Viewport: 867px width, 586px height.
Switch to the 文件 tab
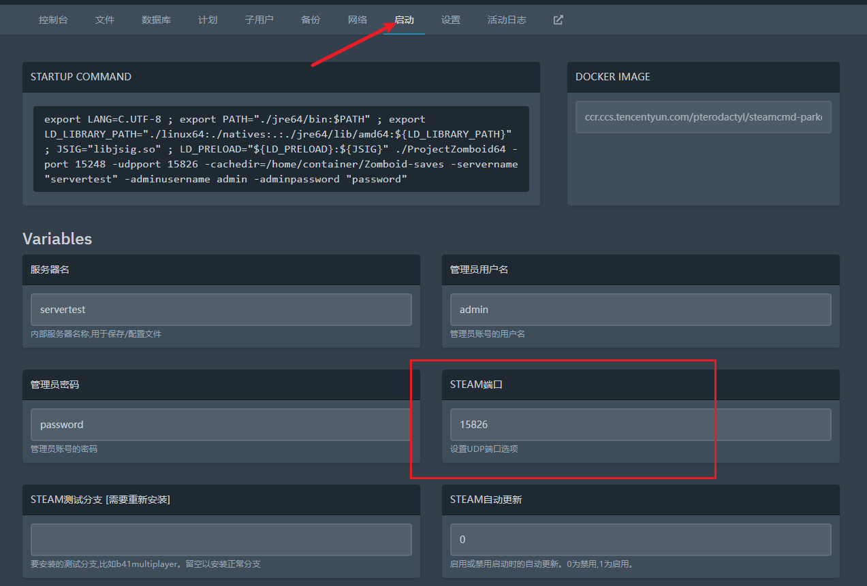tap(105, 20)
